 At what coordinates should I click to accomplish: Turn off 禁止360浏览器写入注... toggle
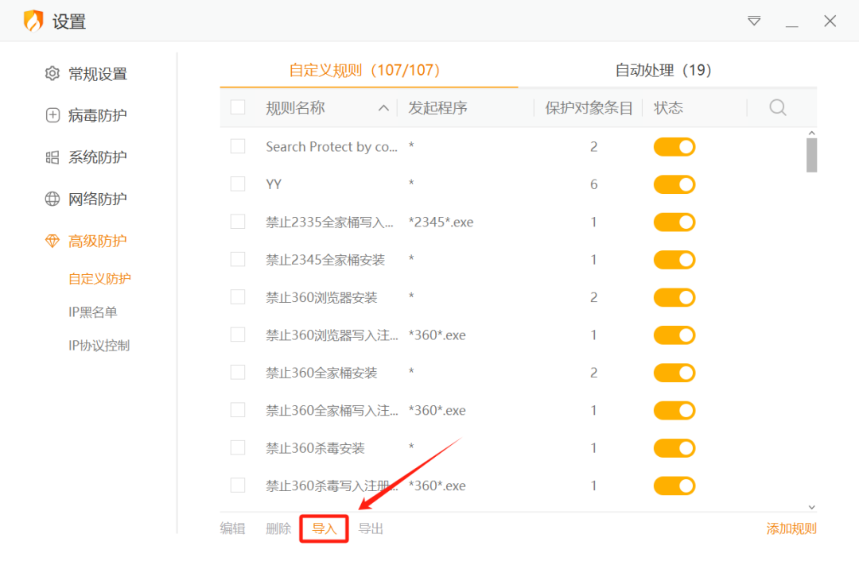click(674, 335)
